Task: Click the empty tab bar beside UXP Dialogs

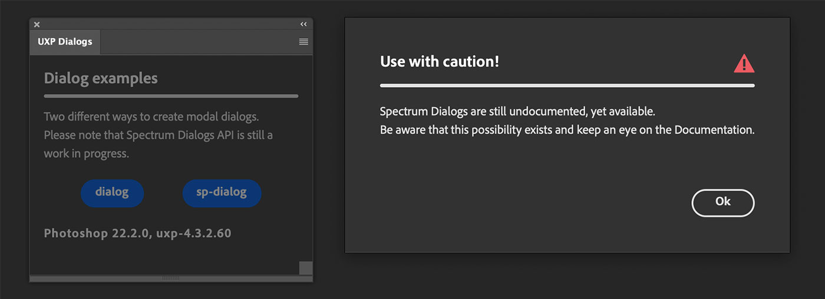Action: click(x=199, y=42)
